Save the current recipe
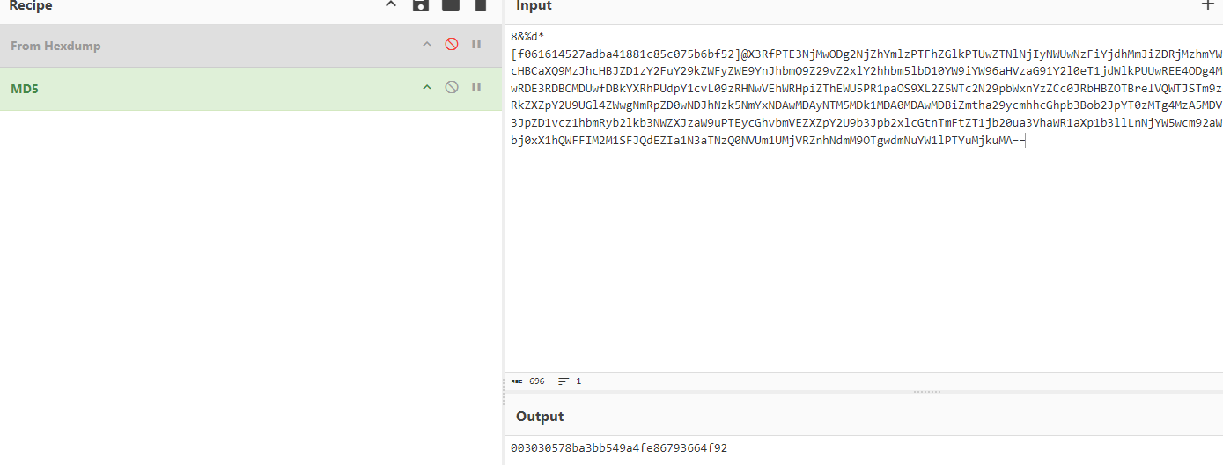This screenshot has height=465, width=1223. coord(421,5)
